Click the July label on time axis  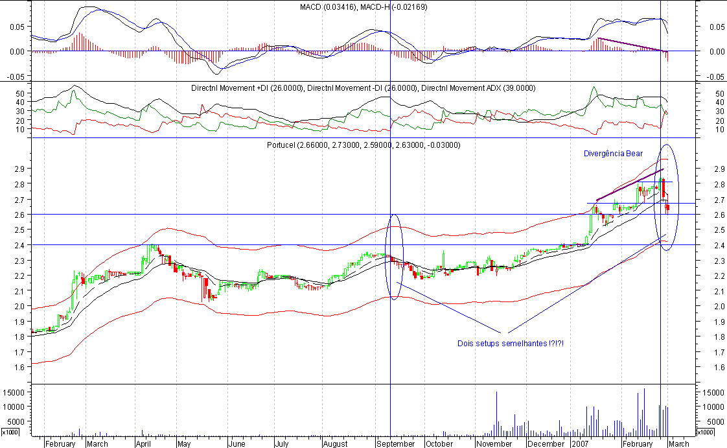282,444
